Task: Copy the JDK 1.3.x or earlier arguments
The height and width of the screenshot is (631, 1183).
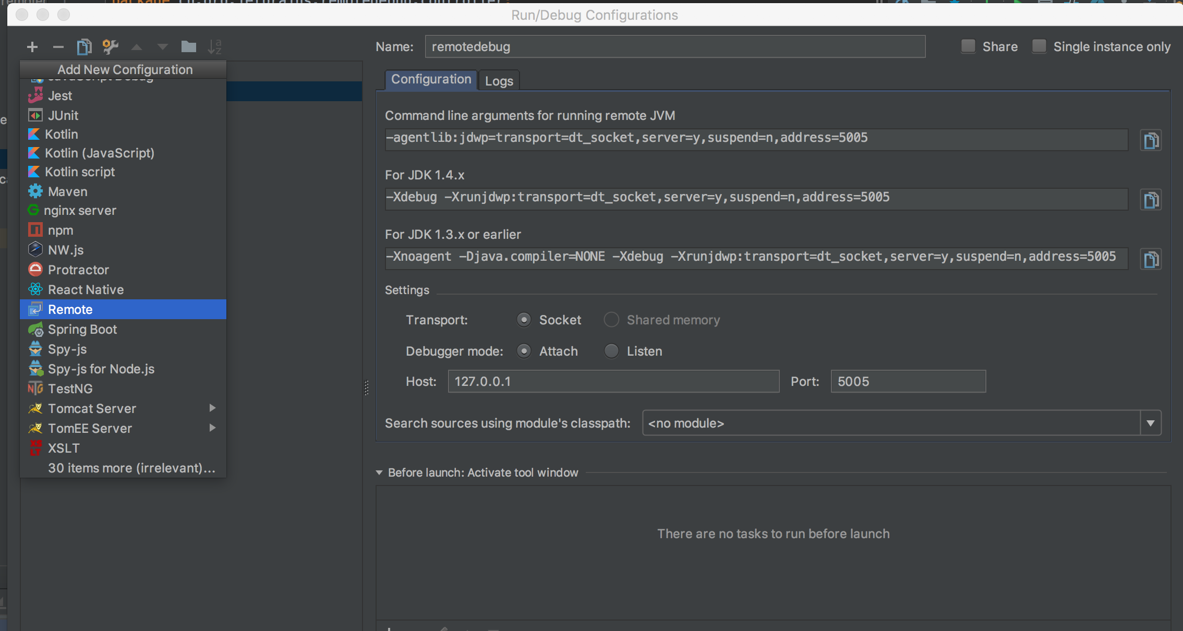Action: pyautogui.click(x=1151, y=259)
